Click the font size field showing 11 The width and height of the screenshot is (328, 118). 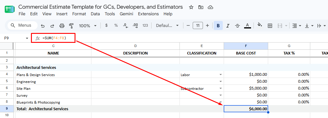(x=198, y=26)
